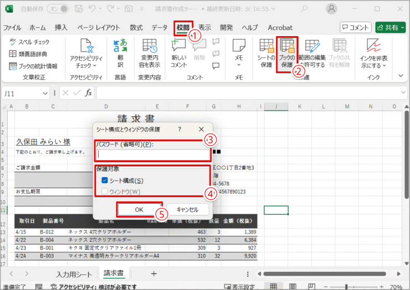Switch to Normal view in status bar
The image size is (410, 290).
[x=273, y=287]
